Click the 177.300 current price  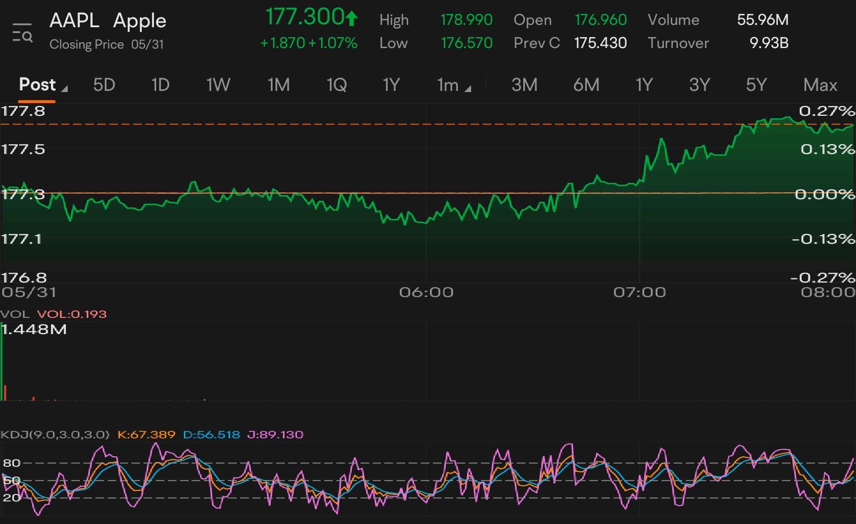point(305,17)
